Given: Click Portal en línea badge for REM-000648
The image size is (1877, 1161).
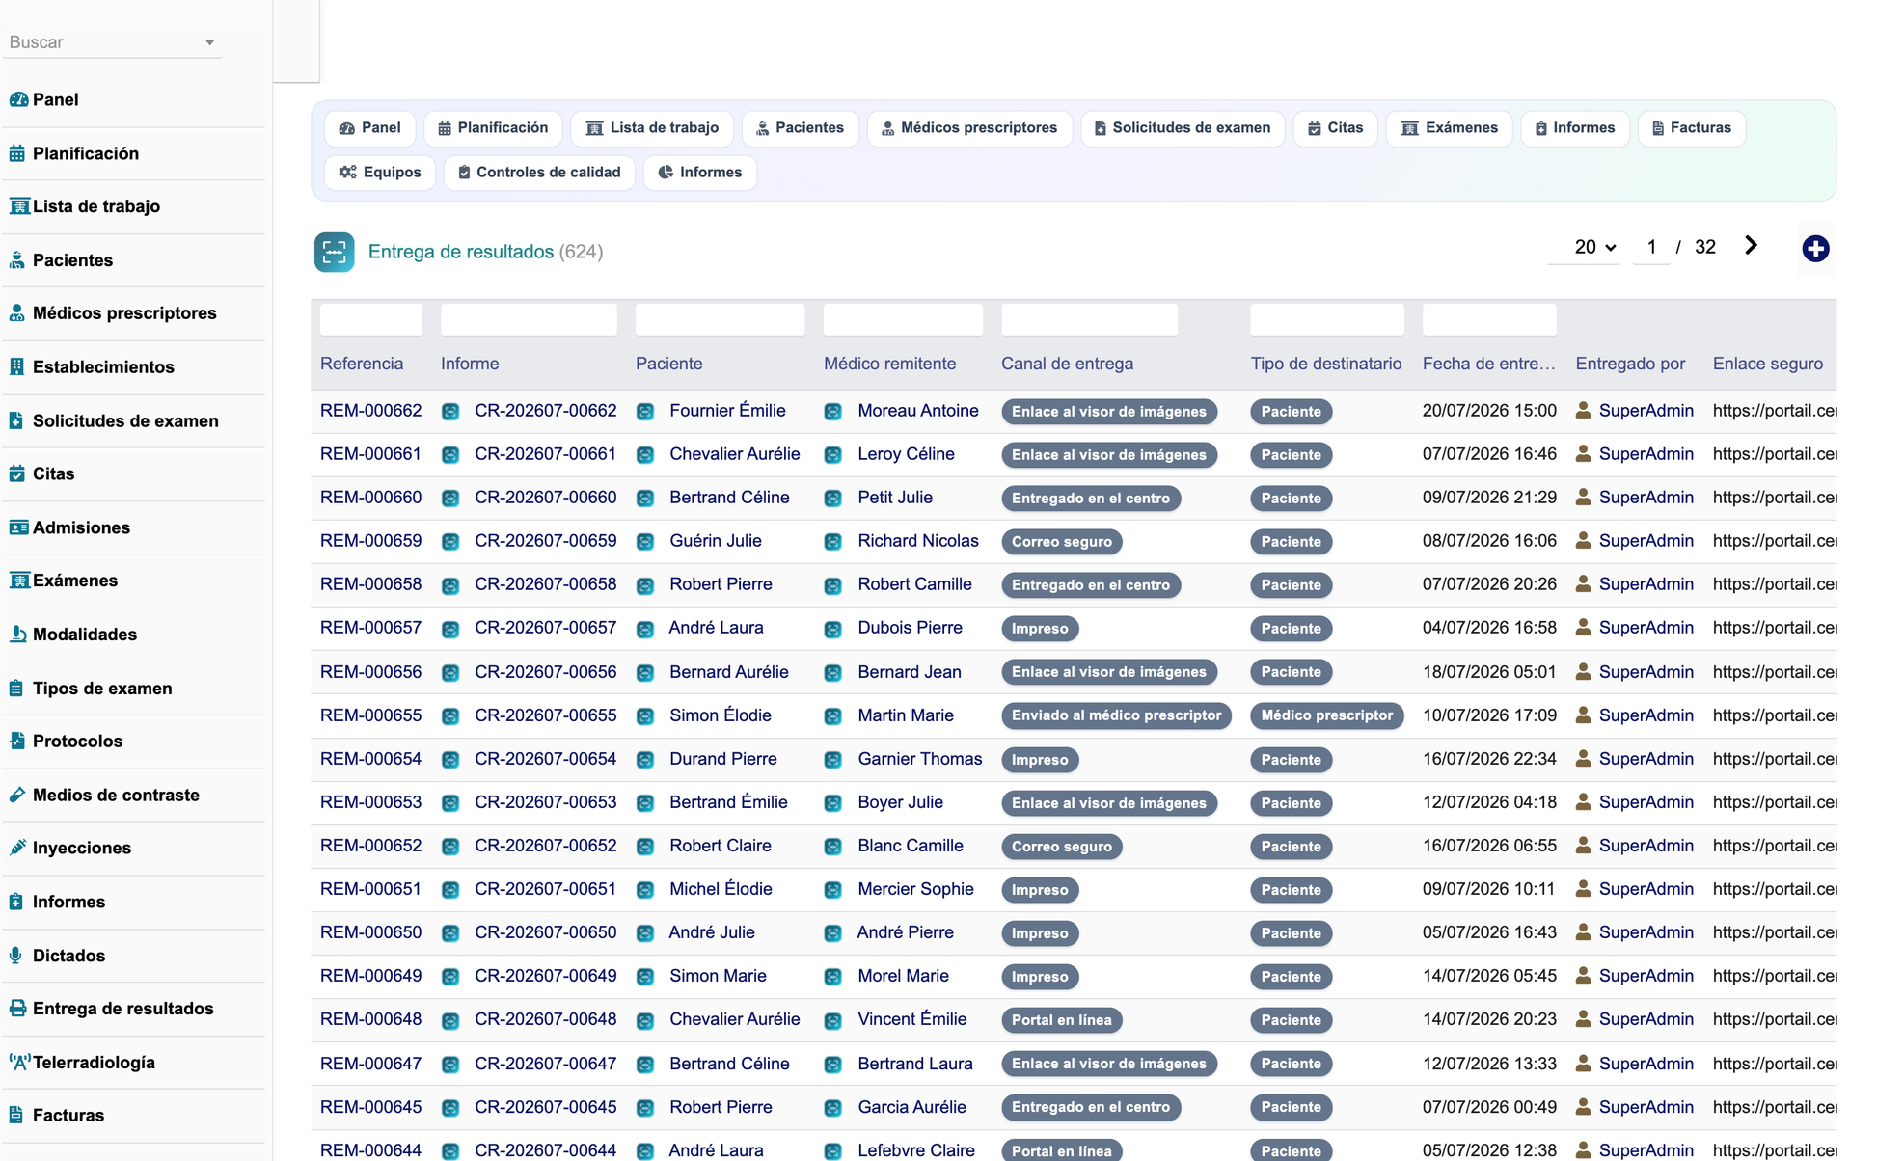Looking at the screenshot, I should click(1061, 1020).
